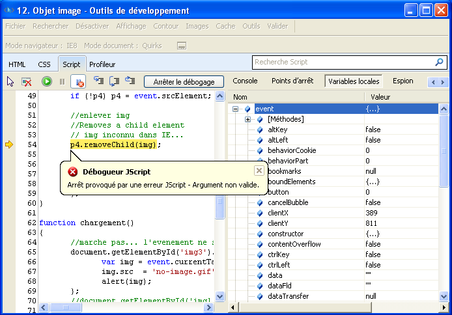Open the Affichage menu
Image resolution: width=452 pixels, height=315 pixels.
point(131,26)
